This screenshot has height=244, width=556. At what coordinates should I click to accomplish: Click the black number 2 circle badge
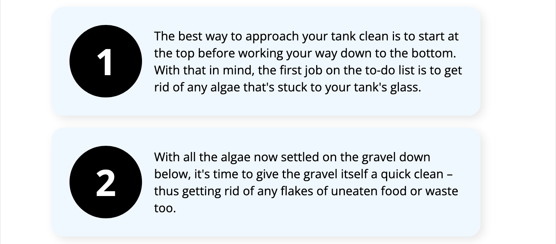[x=106, y=182]
